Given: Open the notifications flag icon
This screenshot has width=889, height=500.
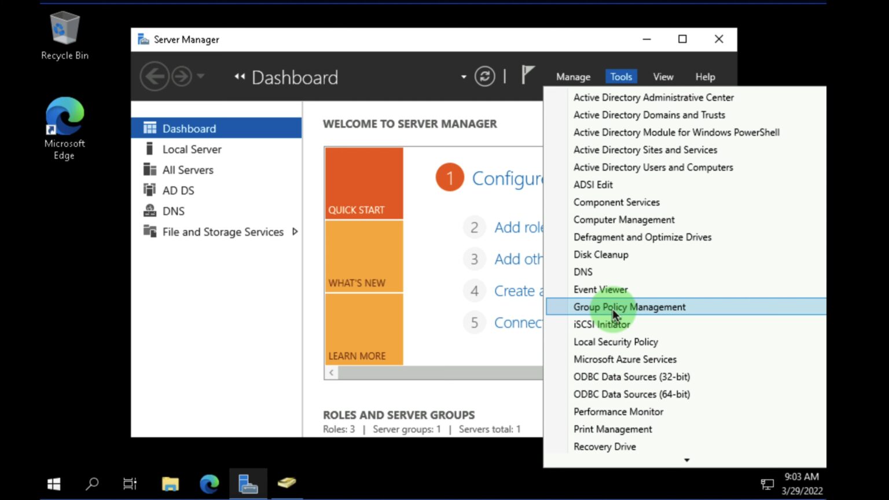Looking at the screenshot, I should [527, 75].
